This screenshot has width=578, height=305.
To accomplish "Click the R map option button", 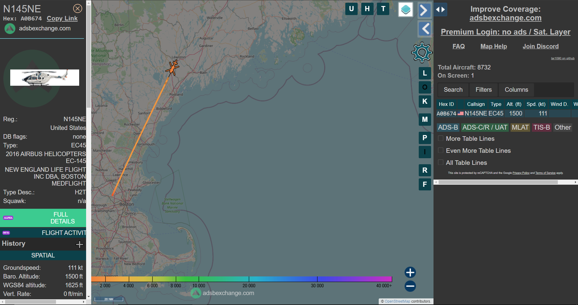I will pos(425,170).
